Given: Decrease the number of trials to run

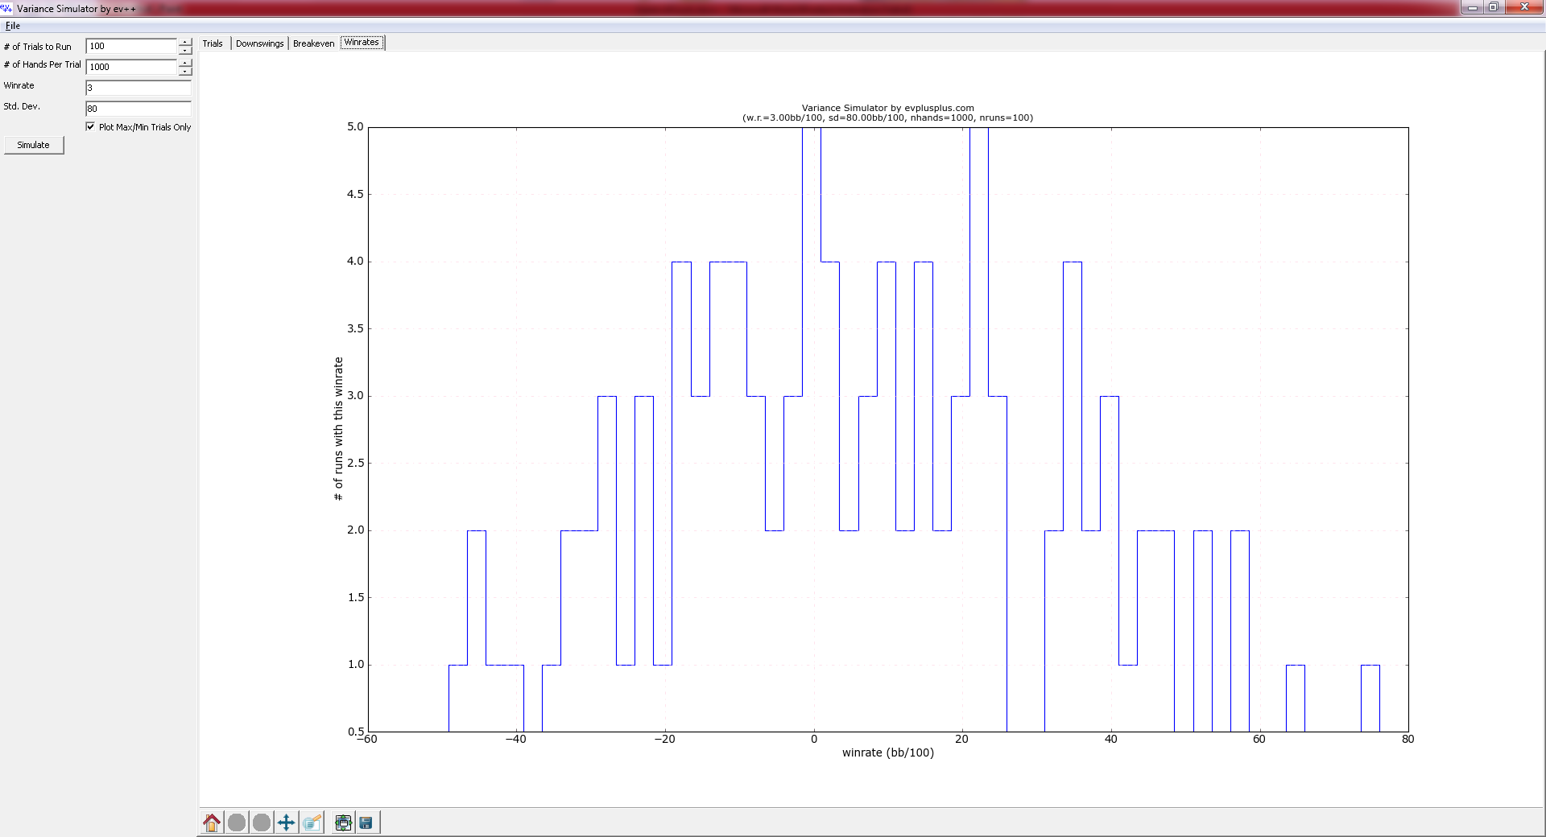Looking at the screenshot, I should pyautogui.click(x=185, y=50).
